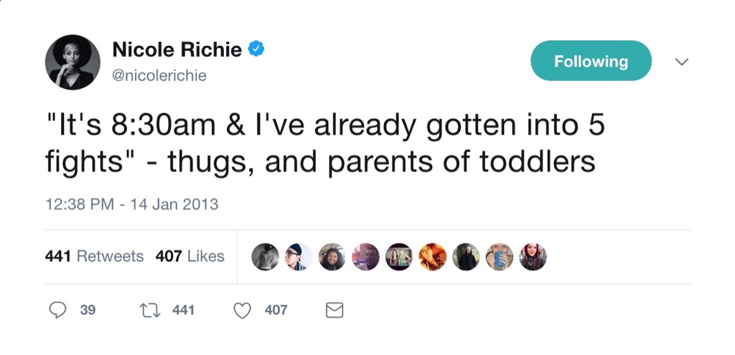Viewport: 735px width, 355px height.
Task: Click the @nicolerichie handle
Action: point(159,75)
